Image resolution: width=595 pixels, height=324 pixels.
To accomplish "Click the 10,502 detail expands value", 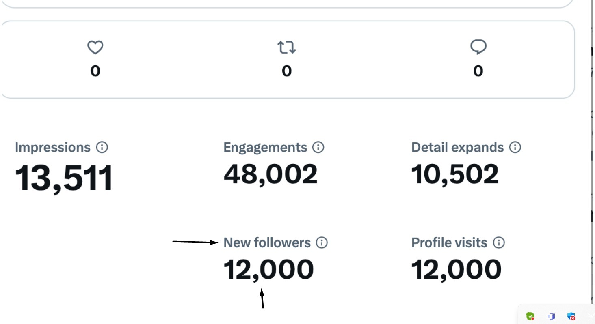I will (x=455, y=174).
